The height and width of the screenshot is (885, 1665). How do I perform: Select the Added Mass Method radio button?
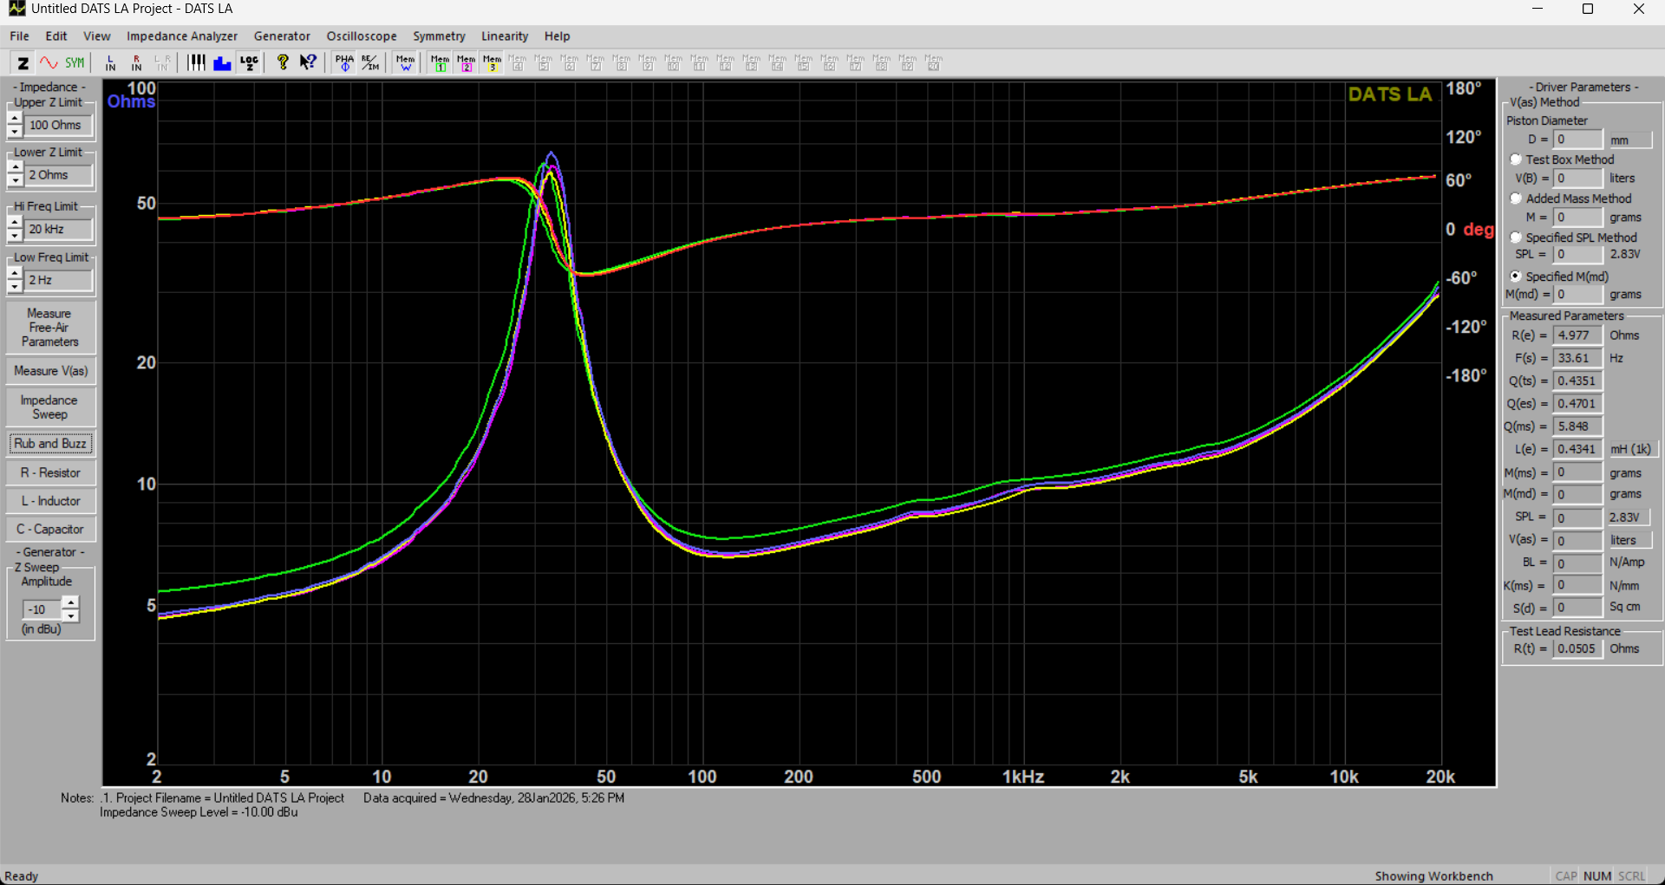click(x=1516, y=198)
